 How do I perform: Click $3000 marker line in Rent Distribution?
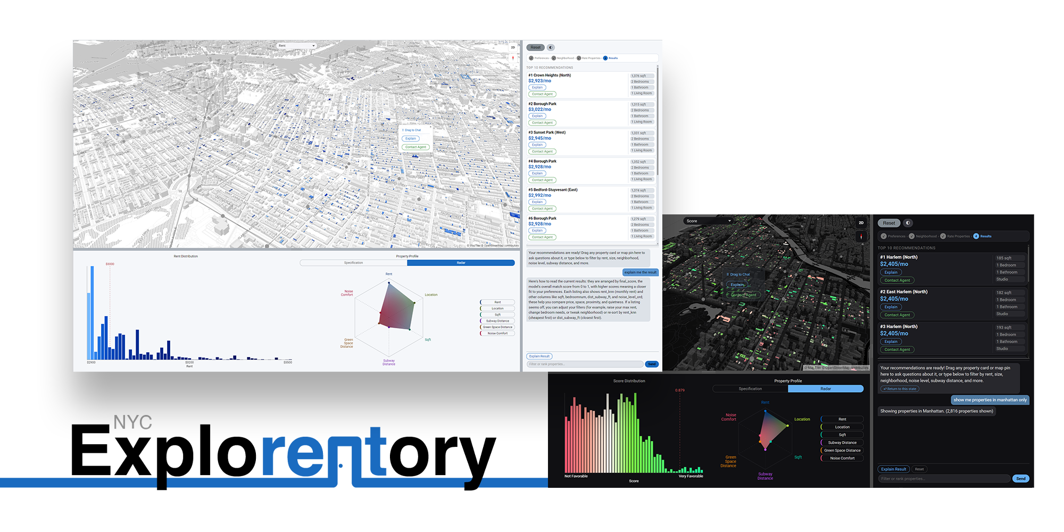tap(110, 312)
